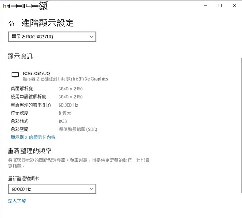Click the 色彩空間 label

tap(19, 129)
